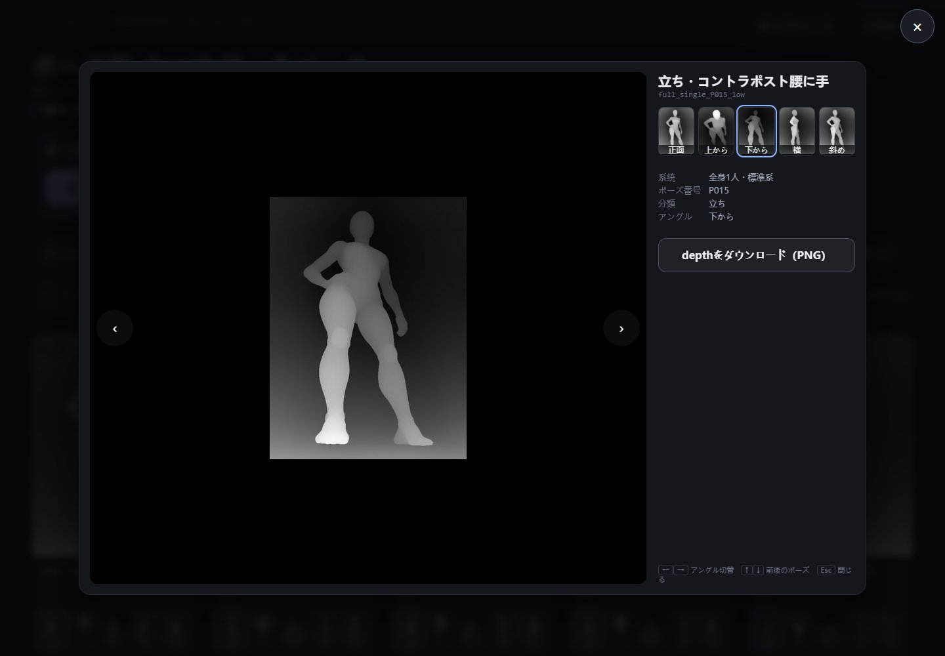
Task: Click the depthをダウンロード (PNG) button
Action: 757,255
